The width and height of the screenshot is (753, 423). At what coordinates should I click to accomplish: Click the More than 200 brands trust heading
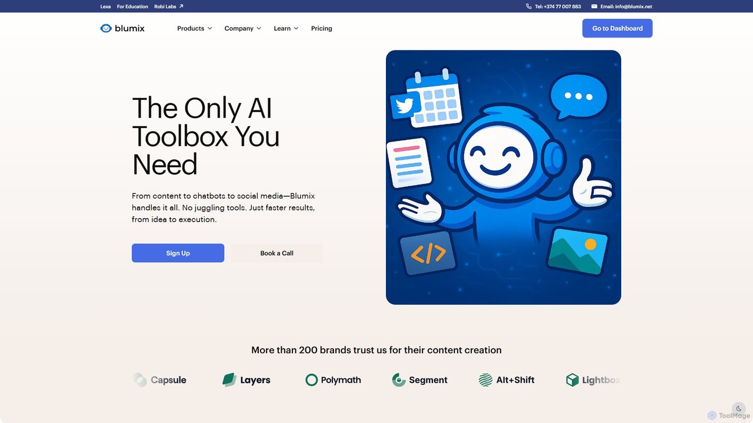[376, 350]
